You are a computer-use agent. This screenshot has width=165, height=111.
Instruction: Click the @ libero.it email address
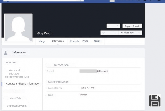[x=102, y=71]
